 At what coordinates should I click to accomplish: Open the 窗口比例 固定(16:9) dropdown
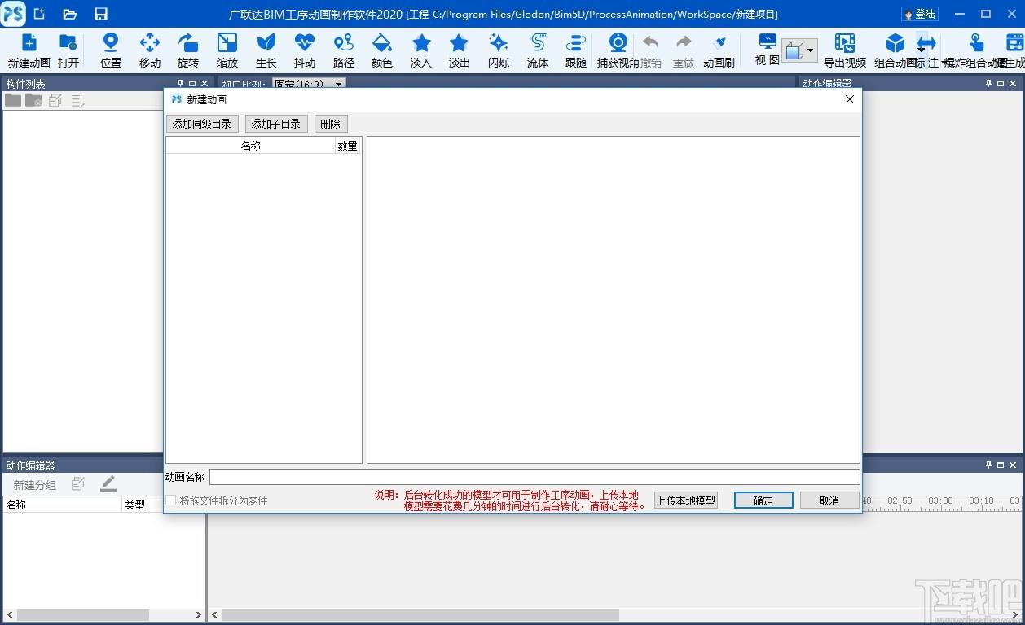click(309, 83)
